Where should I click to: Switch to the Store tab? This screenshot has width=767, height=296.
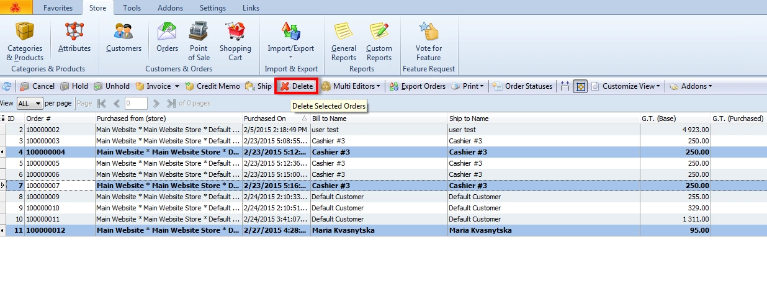[98, 8]
